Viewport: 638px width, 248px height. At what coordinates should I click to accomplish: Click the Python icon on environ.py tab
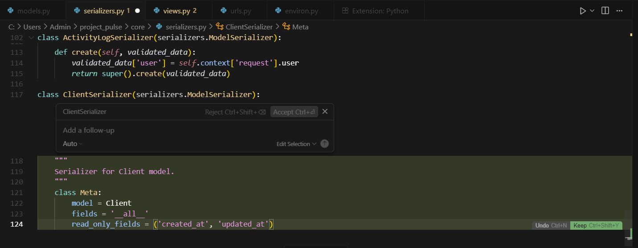pyautogui.click(x=278, y=11)
